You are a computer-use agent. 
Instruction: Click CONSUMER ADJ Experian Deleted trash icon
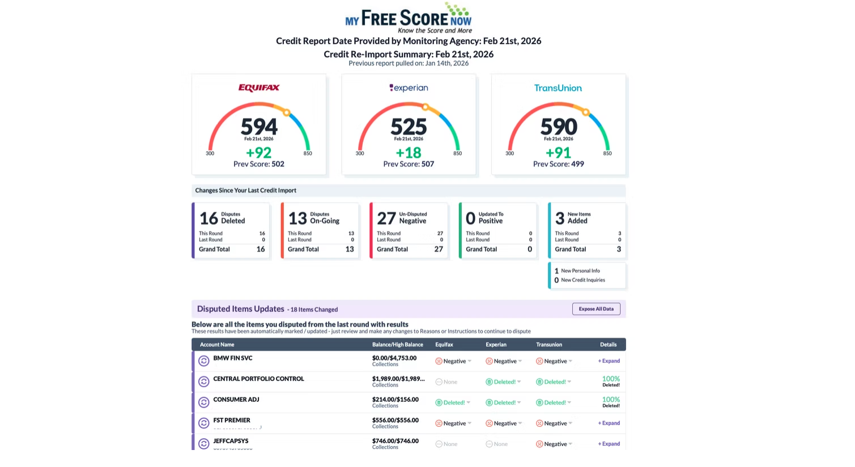click(x=489, y=402)
